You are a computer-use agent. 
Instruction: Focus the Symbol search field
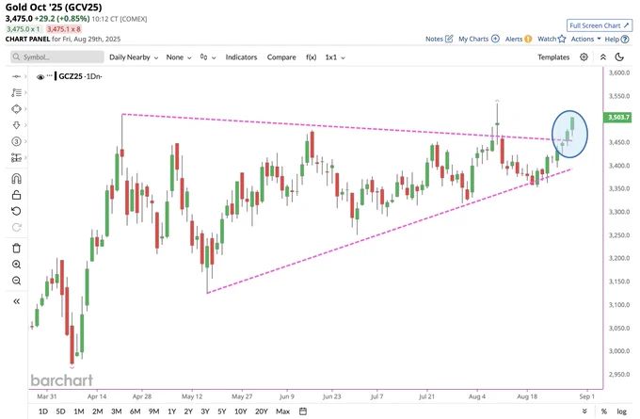tap(57, 57)
